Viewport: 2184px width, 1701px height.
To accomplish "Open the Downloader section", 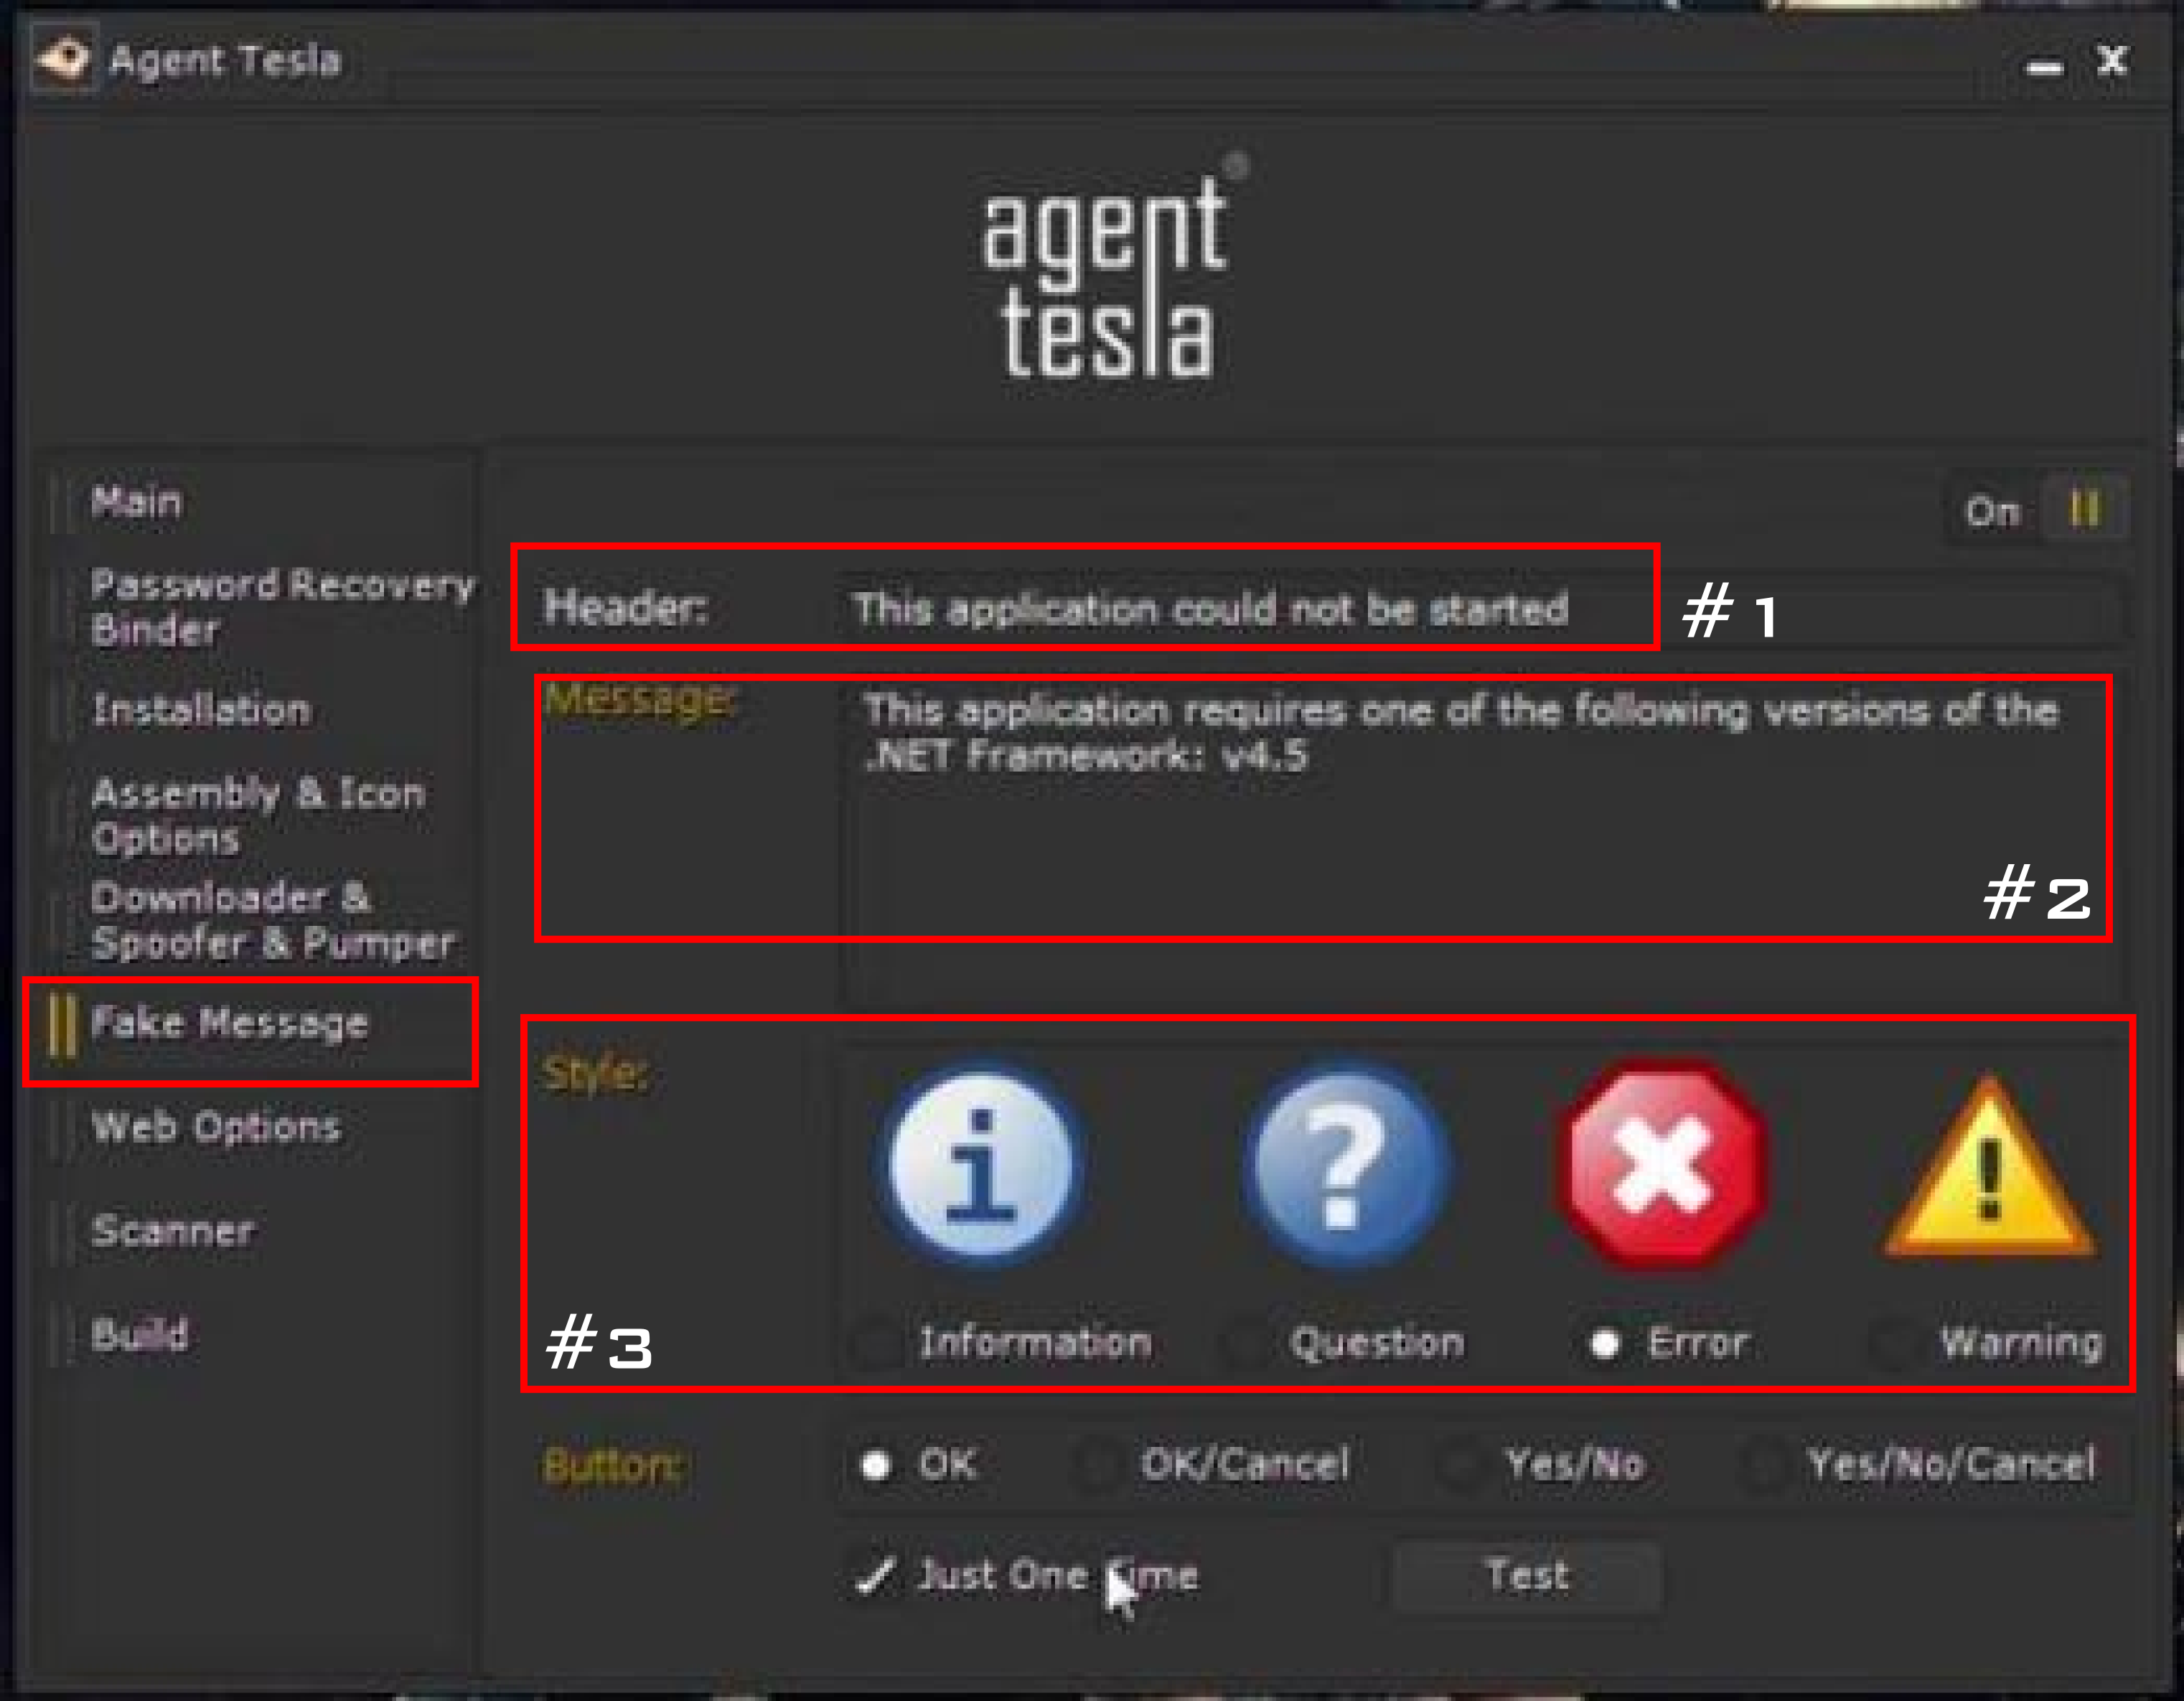I will click(230, 897).
